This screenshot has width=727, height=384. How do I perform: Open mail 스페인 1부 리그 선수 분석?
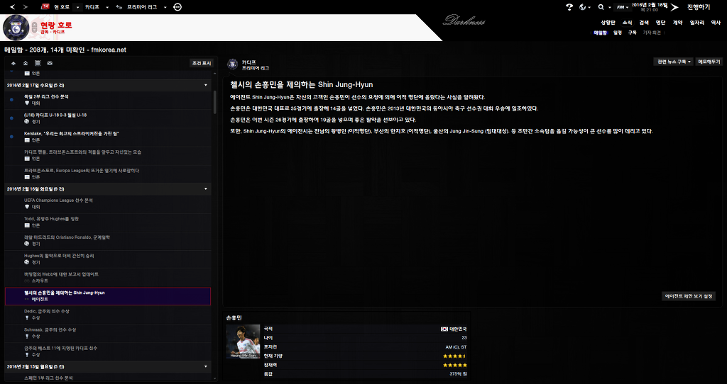108,378
